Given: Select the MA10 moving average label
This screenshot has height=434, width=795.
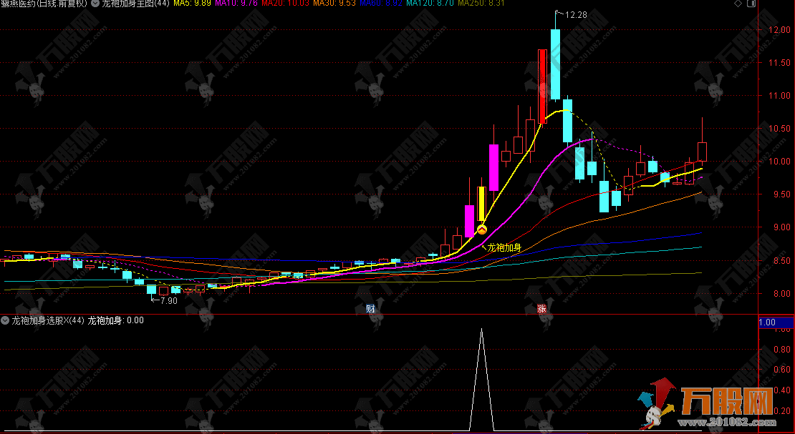Looking at the screenshot, I should [x=237, y=4].
